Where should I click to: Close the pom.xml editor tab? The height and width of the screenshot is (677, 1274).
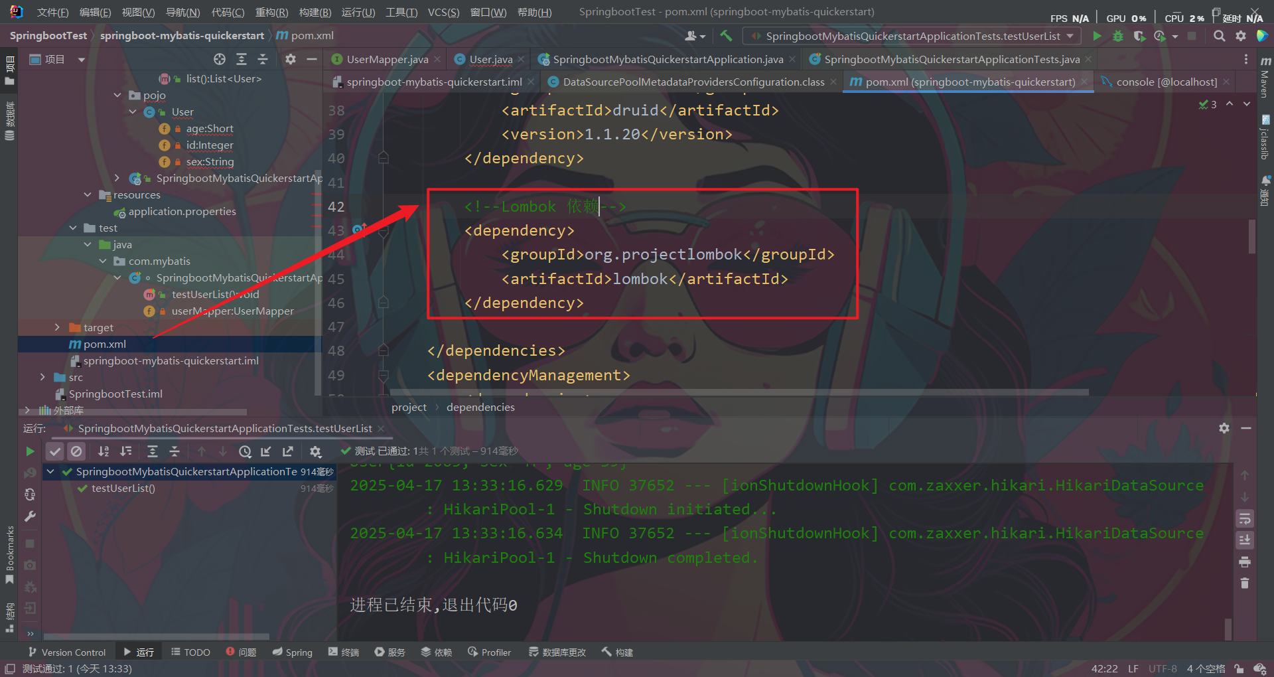coord(1084,82)
